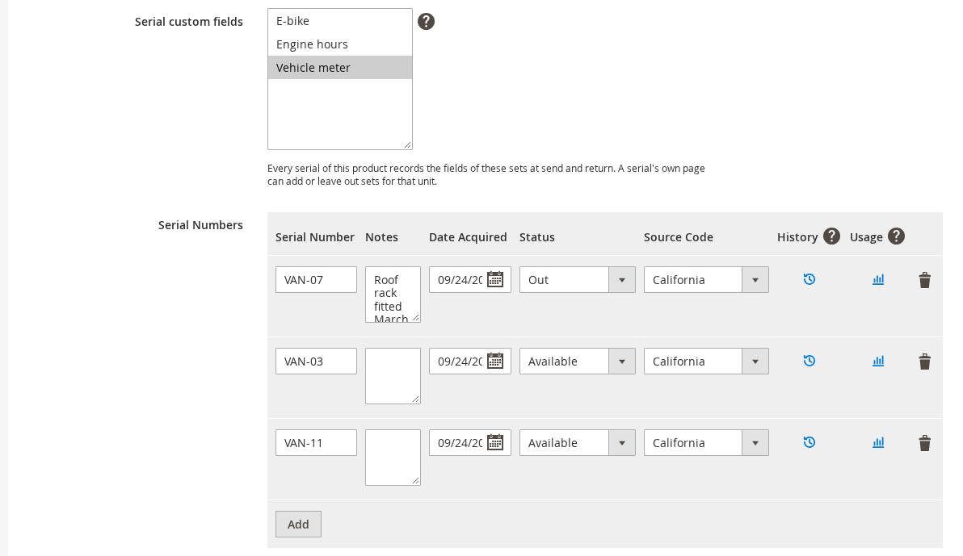Open Status dropdown for VAN-03

[578, 362]
